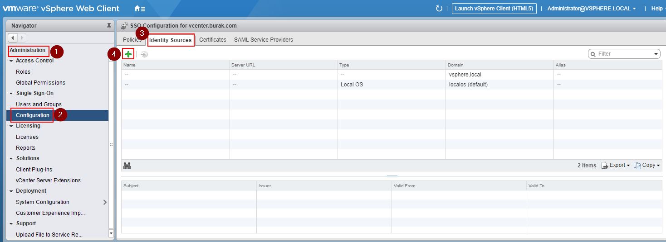Click the Navigator panel collapse handle
The height and width of the screenshot is (242, 666).
[x=111, y=145]
